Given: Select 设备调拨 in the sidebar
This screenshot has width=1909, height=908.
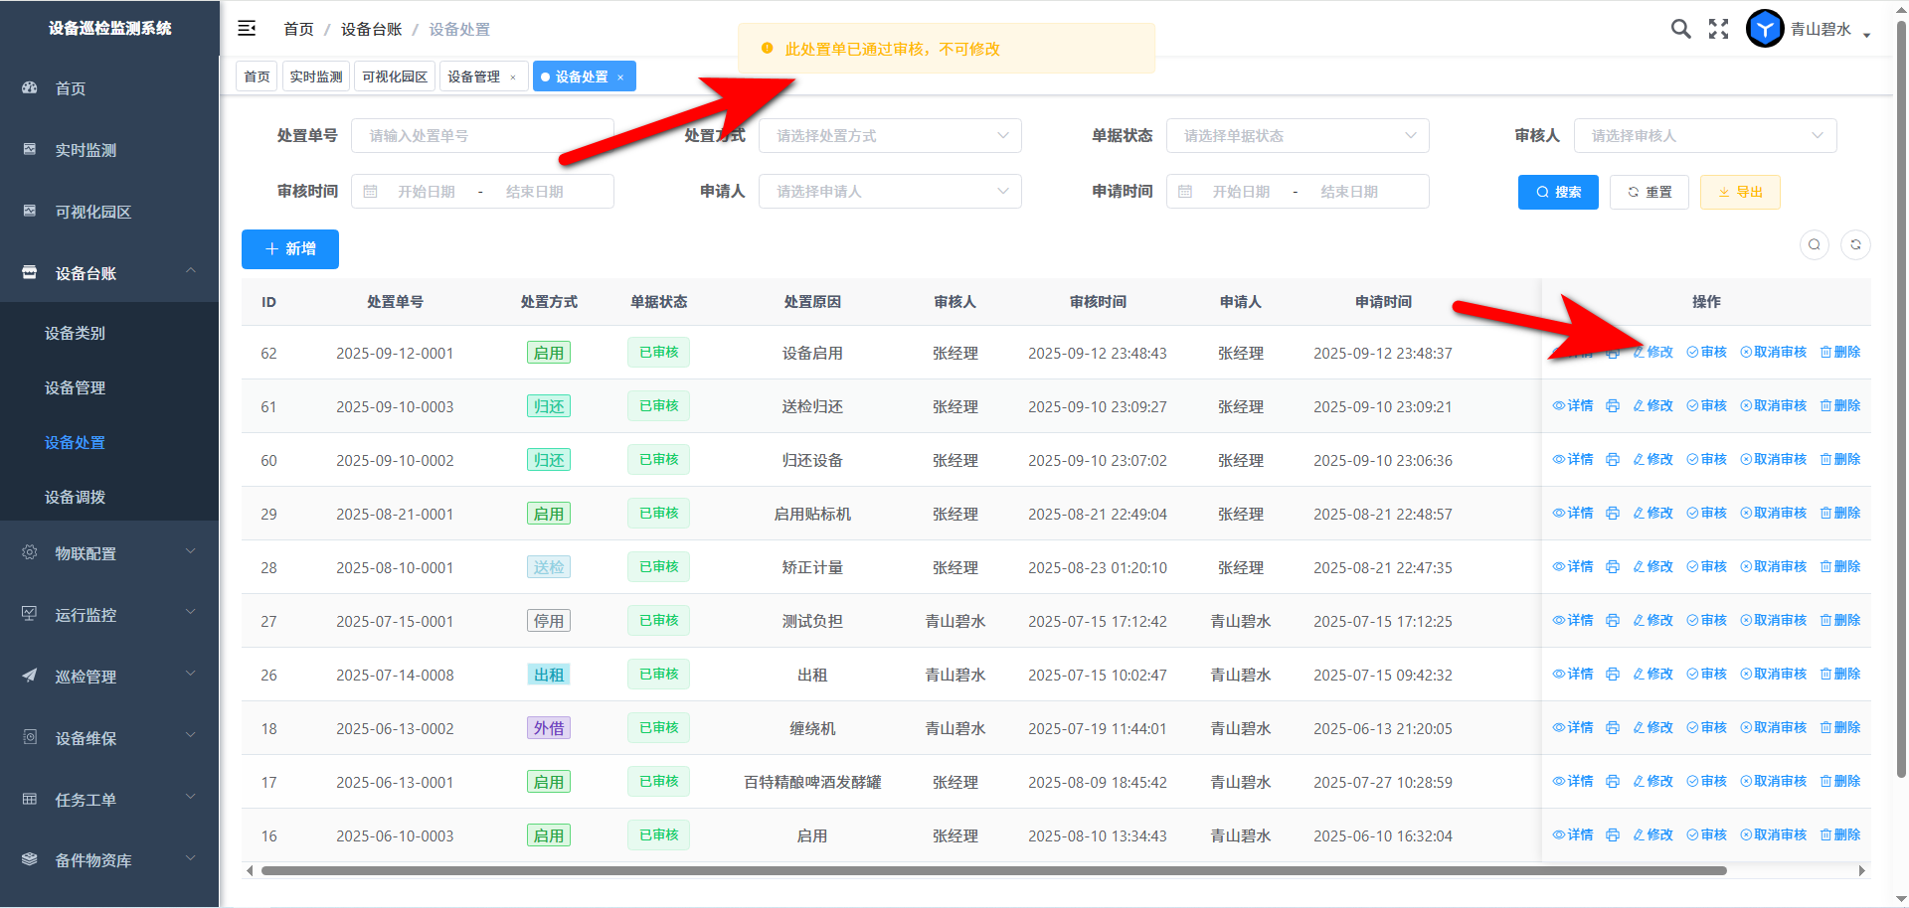Looking at the screenshot, I should click(75, 497).
